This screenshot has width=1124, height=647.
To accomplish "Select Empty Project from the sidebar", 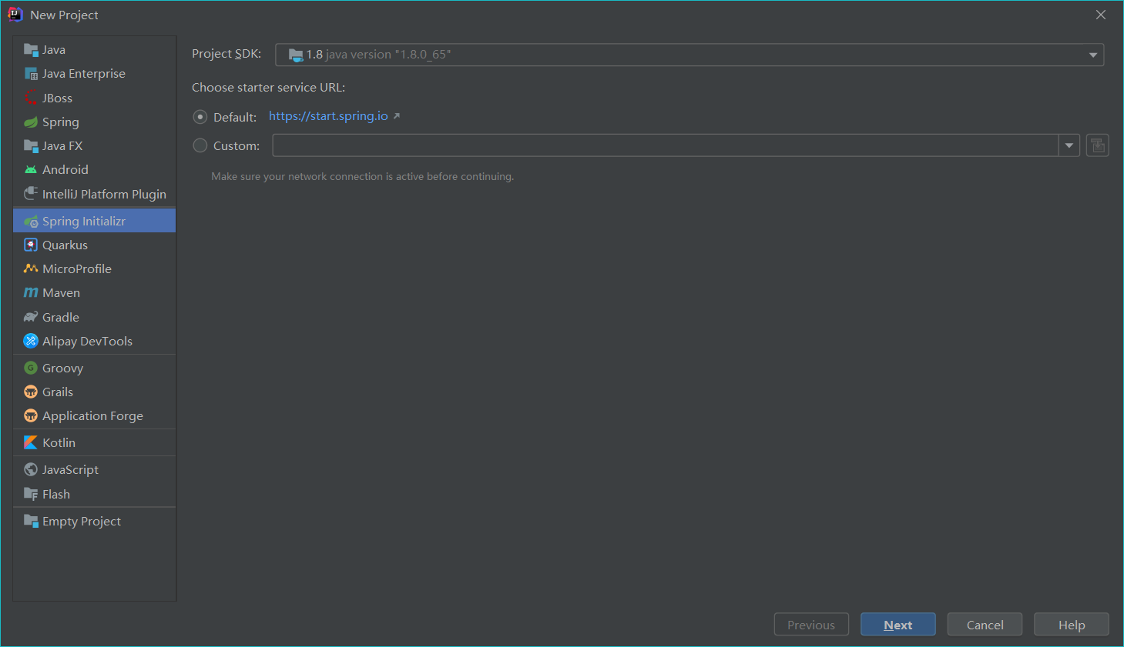I will (x=81, y=521).
